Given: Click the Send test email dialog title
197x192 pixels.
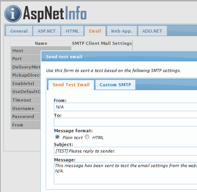Looking at the screenshot, I should [x=64, y=57].
